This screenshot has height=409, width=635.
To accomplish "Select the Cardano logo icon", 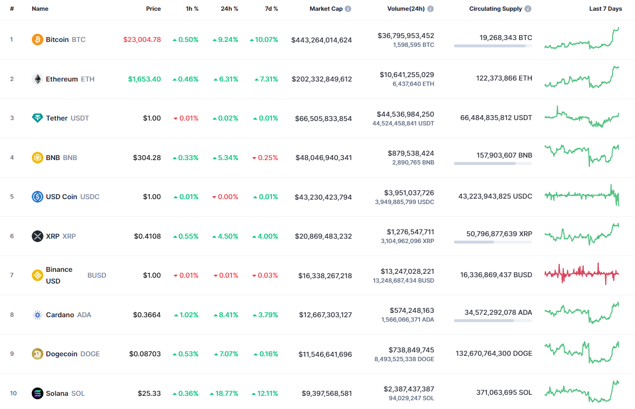I will pos(37,314).
